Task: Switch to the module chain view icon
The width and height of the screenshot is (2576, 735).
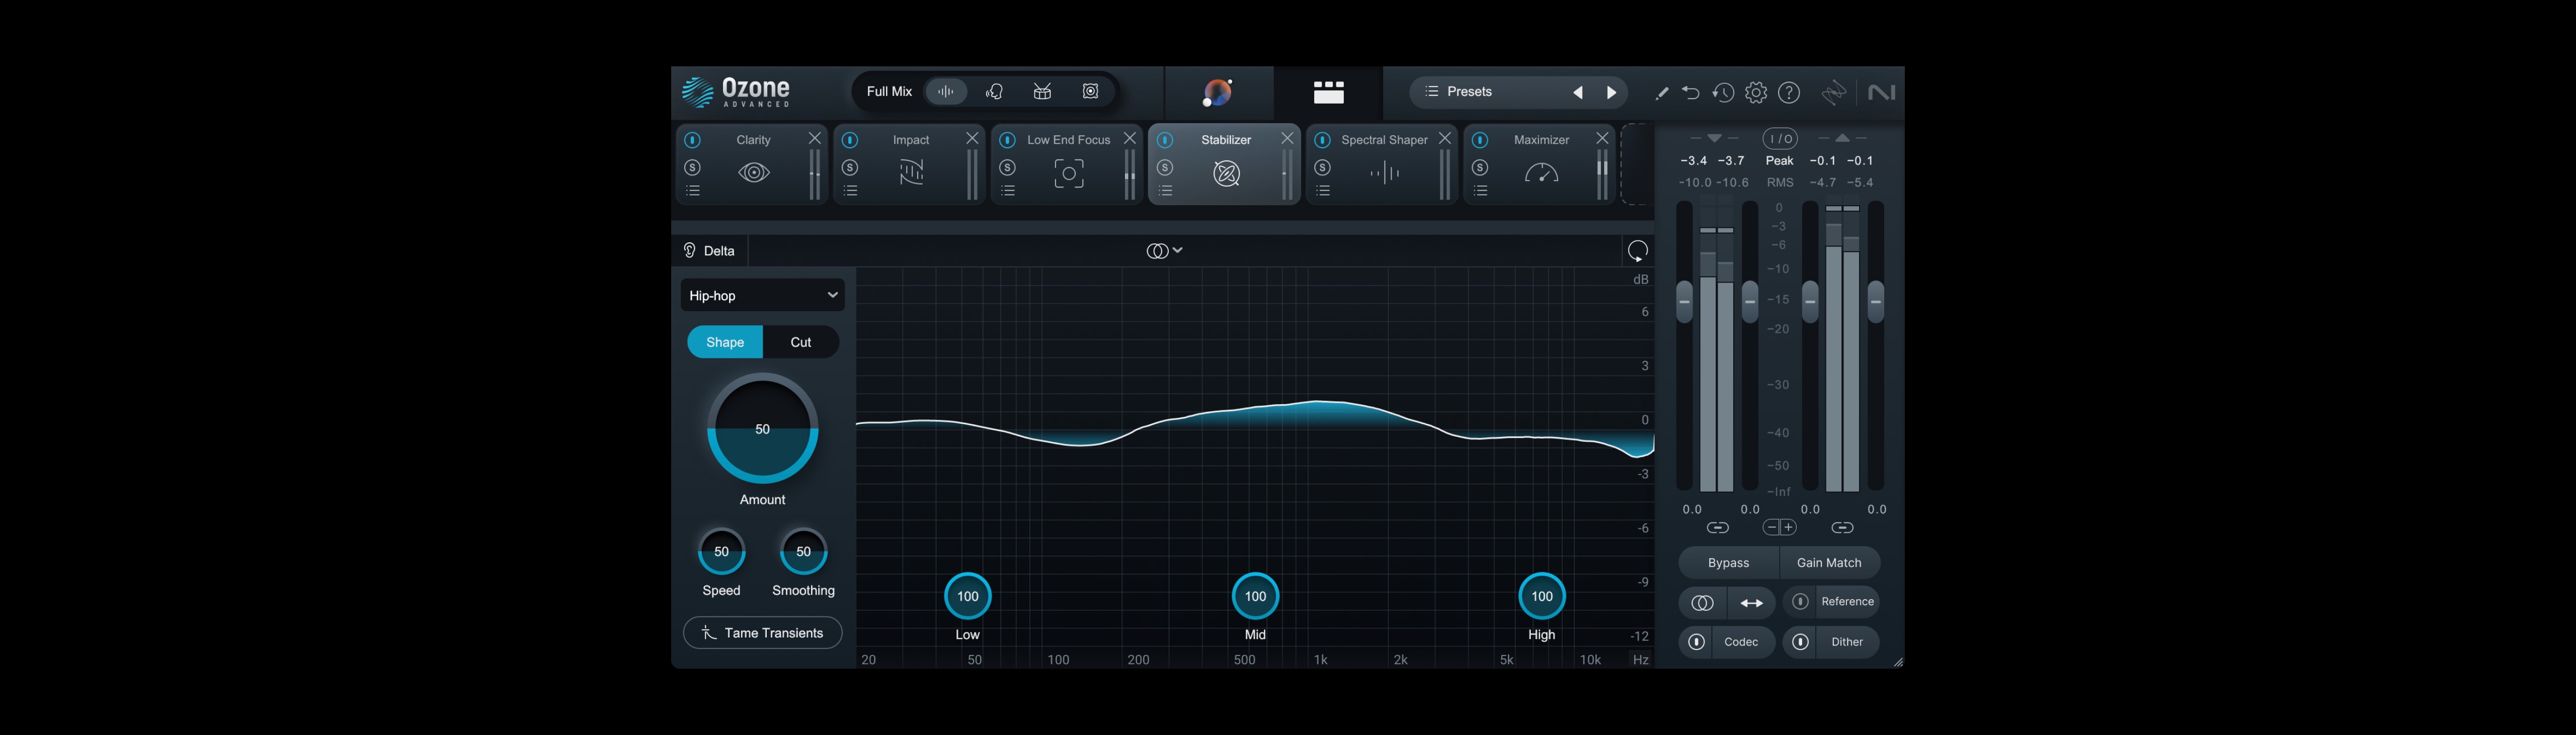Action: point(1328,93)
